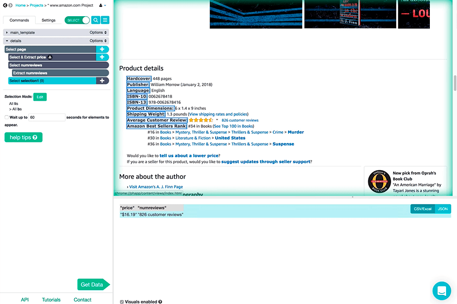Go back using the left arrow icon
The image size is (457, 304).
5,5
